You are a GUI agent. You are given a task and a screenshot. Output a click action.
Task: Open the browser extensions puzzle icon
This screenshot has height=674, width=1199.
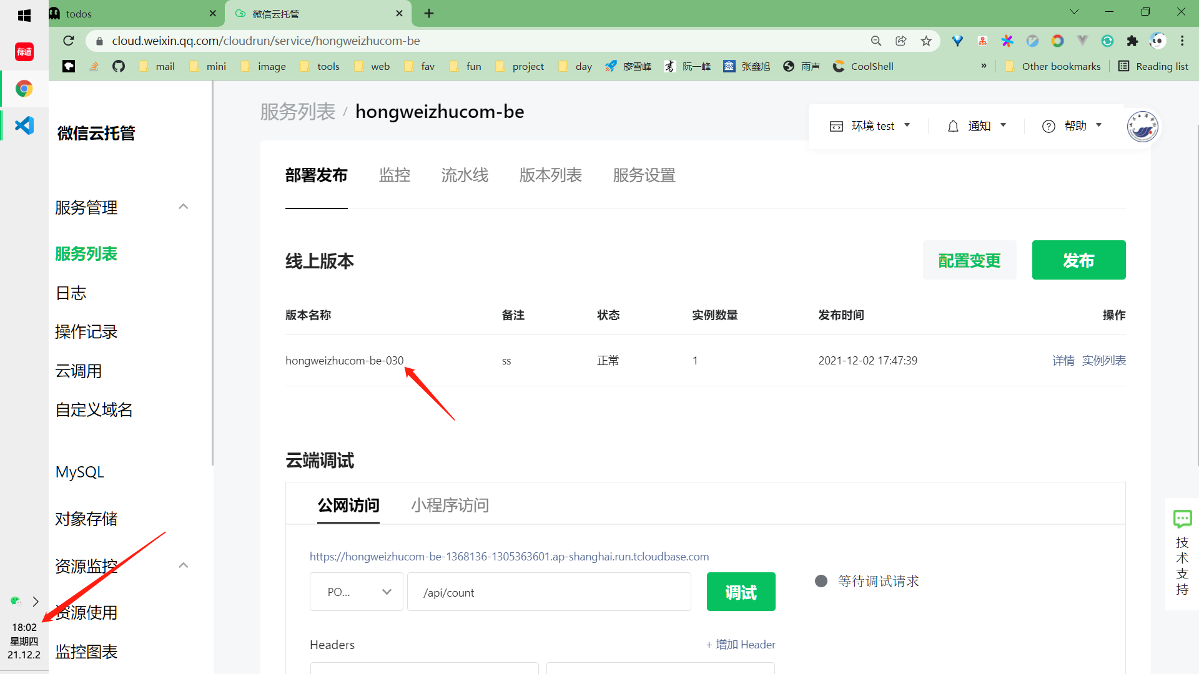pos(1132,41)
